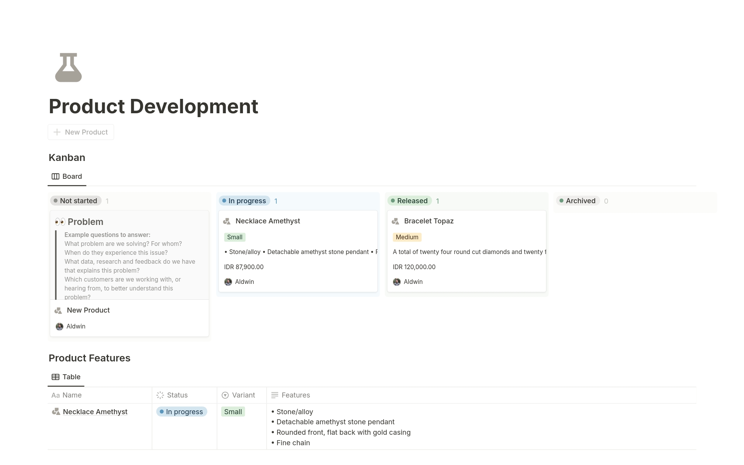Expand the Not started card count badge
The width and height of the screenshot is (744, 465).
pyautogui.click(x=107, y=201)
